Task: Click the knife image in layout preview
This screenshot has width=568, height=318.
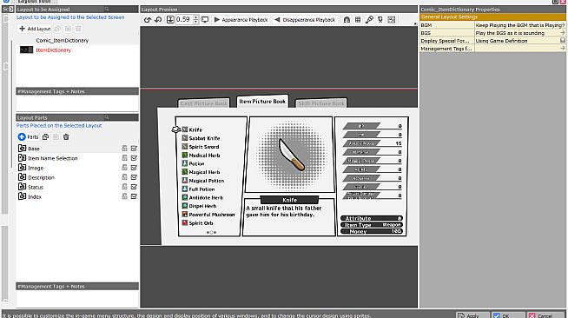Action: (x=291, y=155)
